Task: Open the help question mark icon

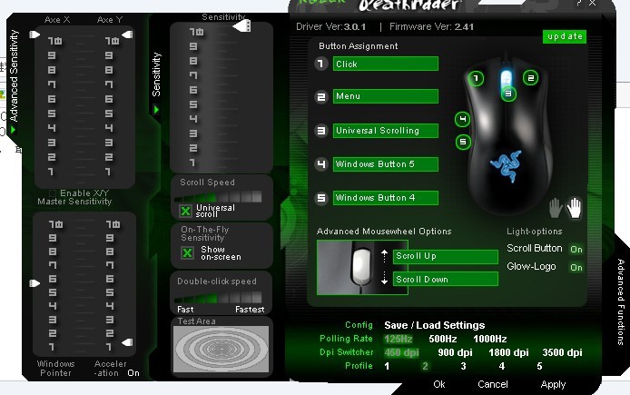Action: pyautogui.click(x=578, y=4)
